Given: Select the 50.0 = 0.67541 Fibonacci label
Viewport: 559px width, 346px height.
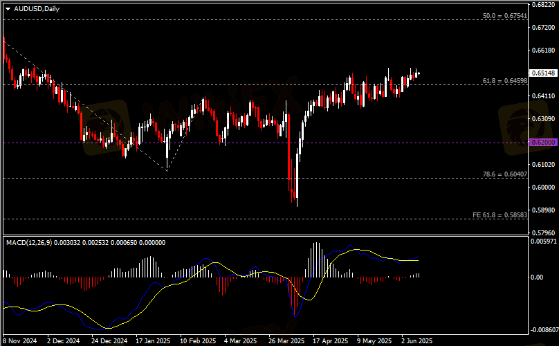Looking at the screenshot, I should click(505, 16).
